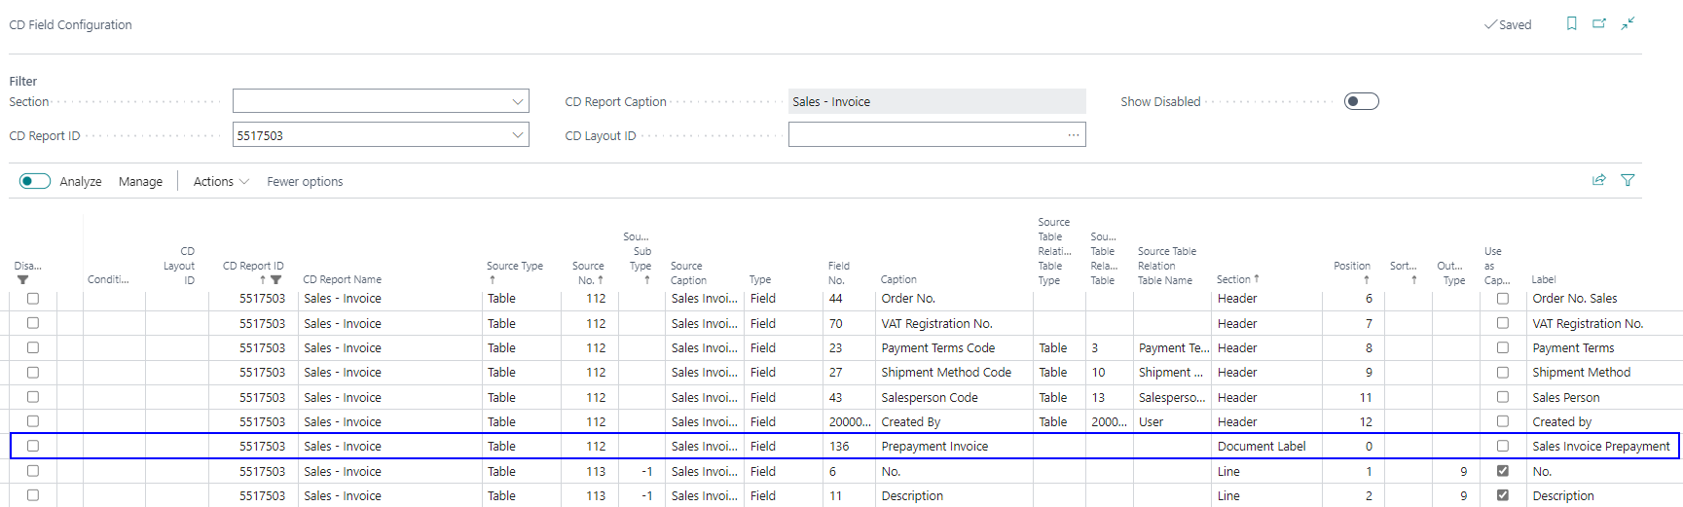The width and height of the screenshot is (1683, 507).
Task: Open the Manage menu
Action: [x=140, y=181]
